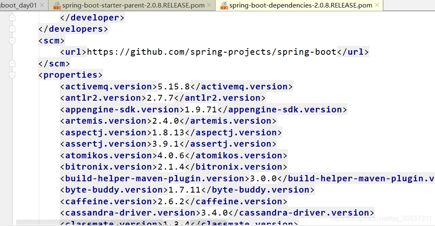Click the aspectj.version value 1.8.13
This screenshot has height=226, width=435.
click(168, 133)
